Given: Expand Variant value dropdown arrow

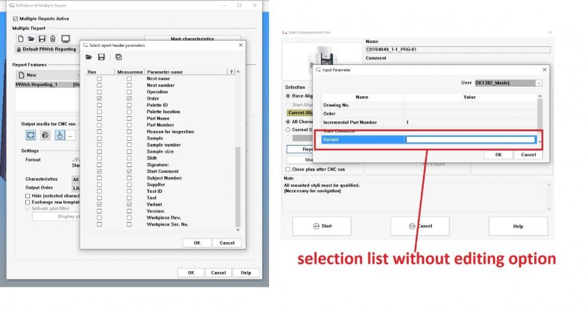Looking at the screenshot, I should pyautogui.click(x=540, y=141).
